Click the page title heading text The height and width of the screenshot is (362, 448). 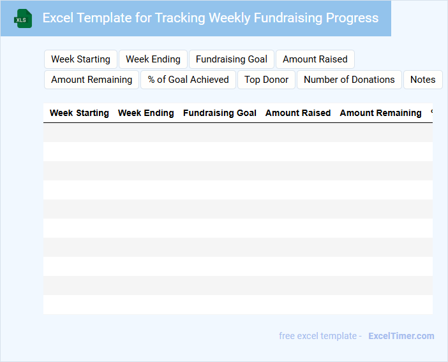[x=211, y=18]
